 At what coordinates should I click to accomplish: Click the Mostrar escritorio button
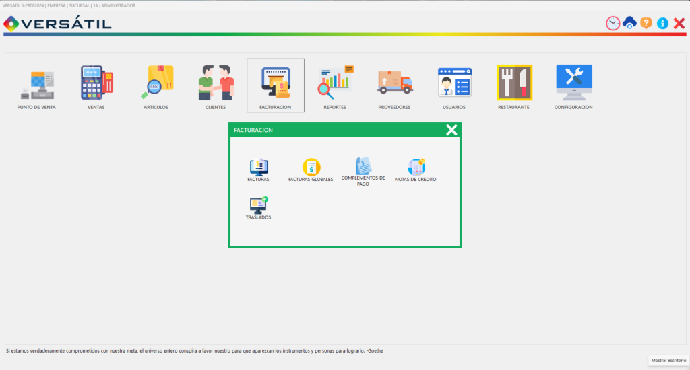668,361
